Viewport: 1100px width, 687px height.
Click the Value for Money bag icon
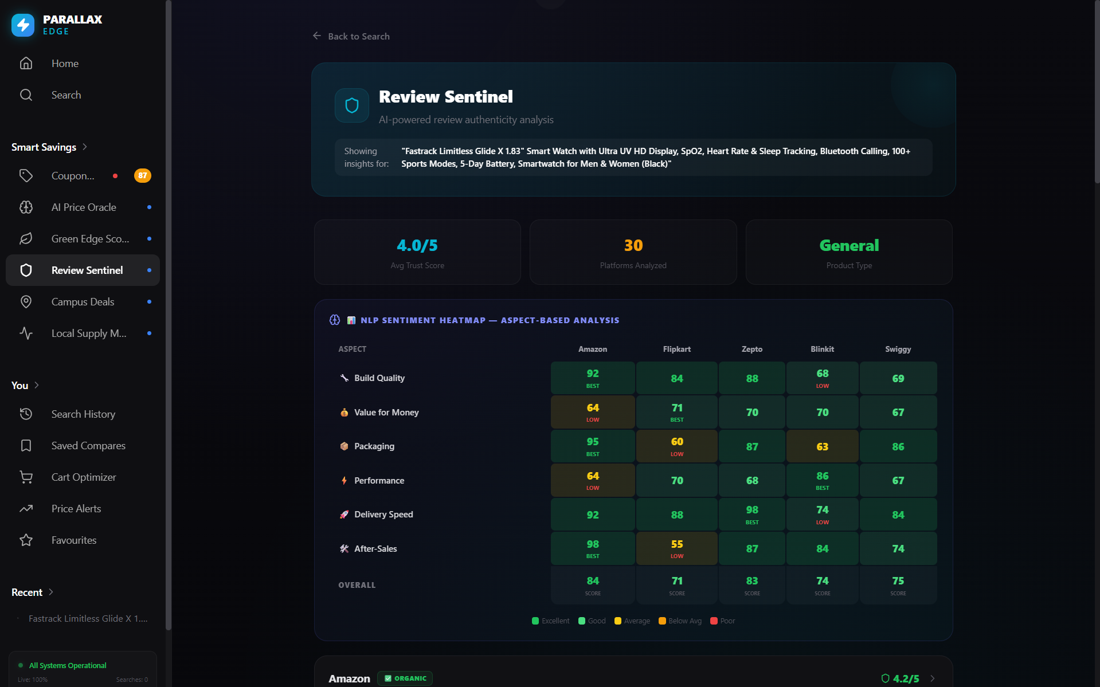[344, 412]
